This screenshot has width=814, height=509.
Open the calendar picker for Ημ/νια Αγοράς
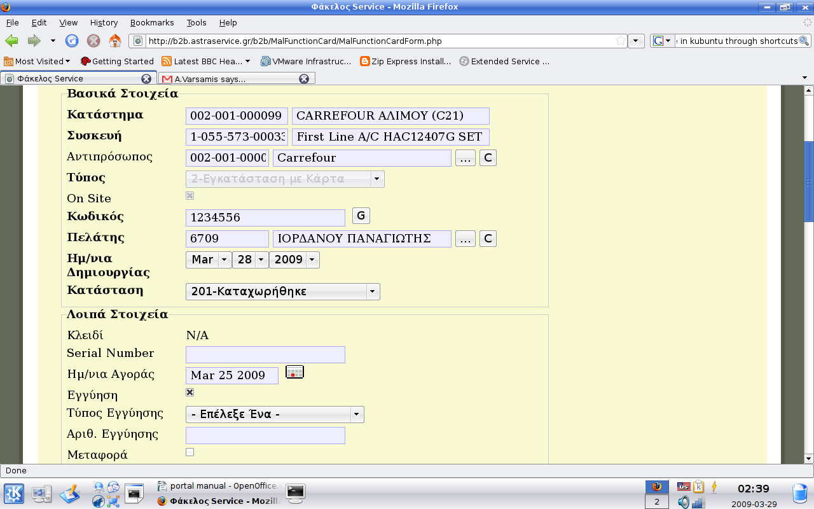point(294,372)
